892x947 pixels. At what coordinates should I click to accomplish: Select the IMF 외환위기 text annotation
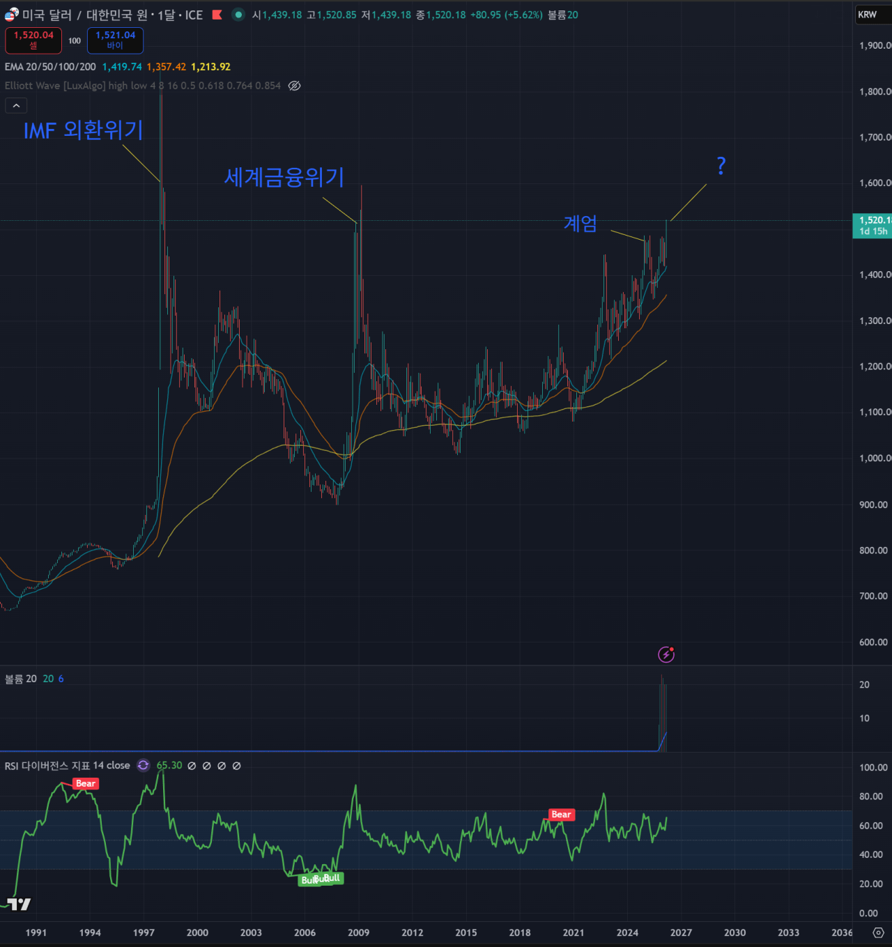point(84,130)
